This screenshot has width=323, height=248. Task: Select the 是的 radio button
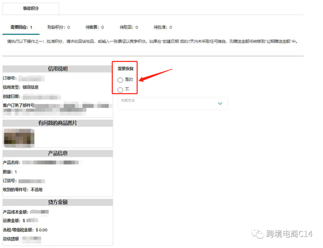(x=120, y=80)
